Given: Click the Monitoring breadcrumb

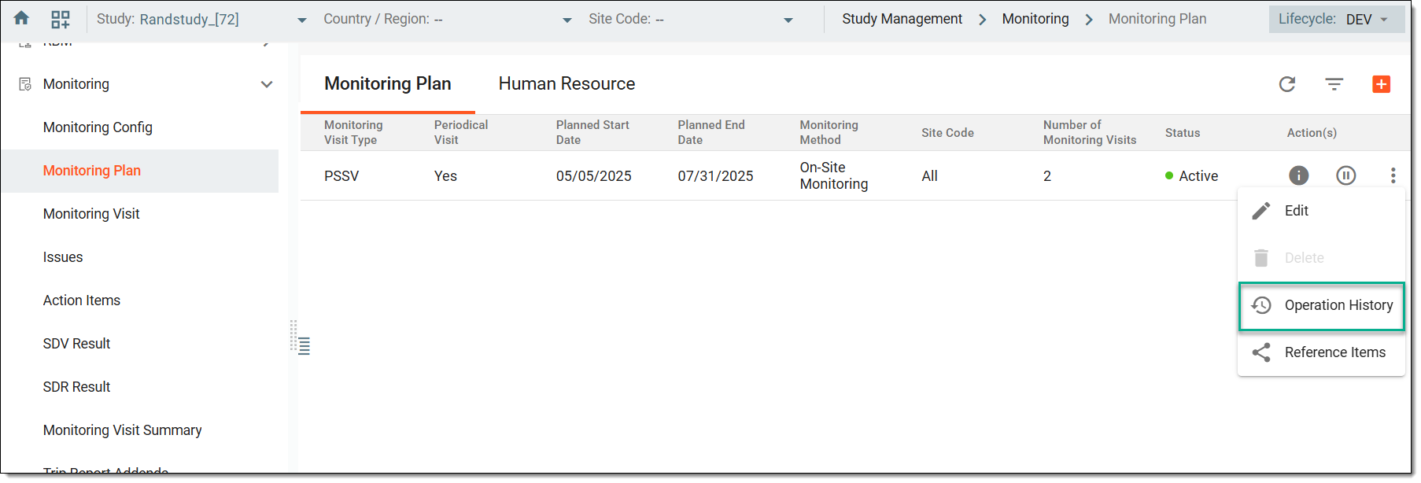Looking at the screenshot, I should pyautogui.click(x=1035, y=19).
